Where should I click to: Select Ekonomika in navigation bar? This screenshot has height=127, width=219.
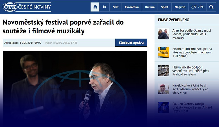click(132, 7)
